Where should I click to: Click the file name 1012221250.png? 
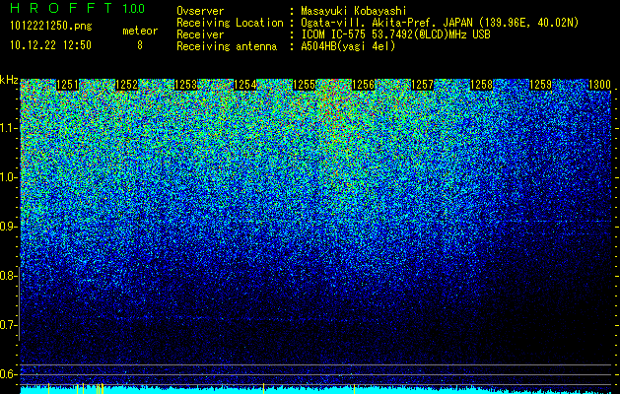51,27
